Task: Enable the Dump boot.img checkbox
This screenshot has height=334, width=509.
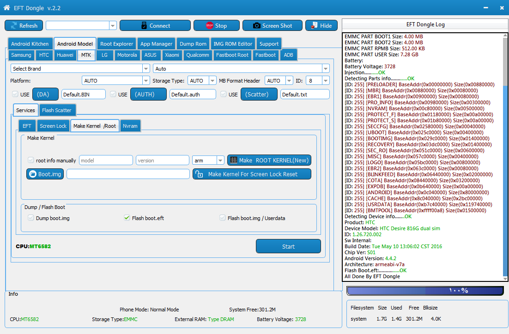Action: point(31,218)
